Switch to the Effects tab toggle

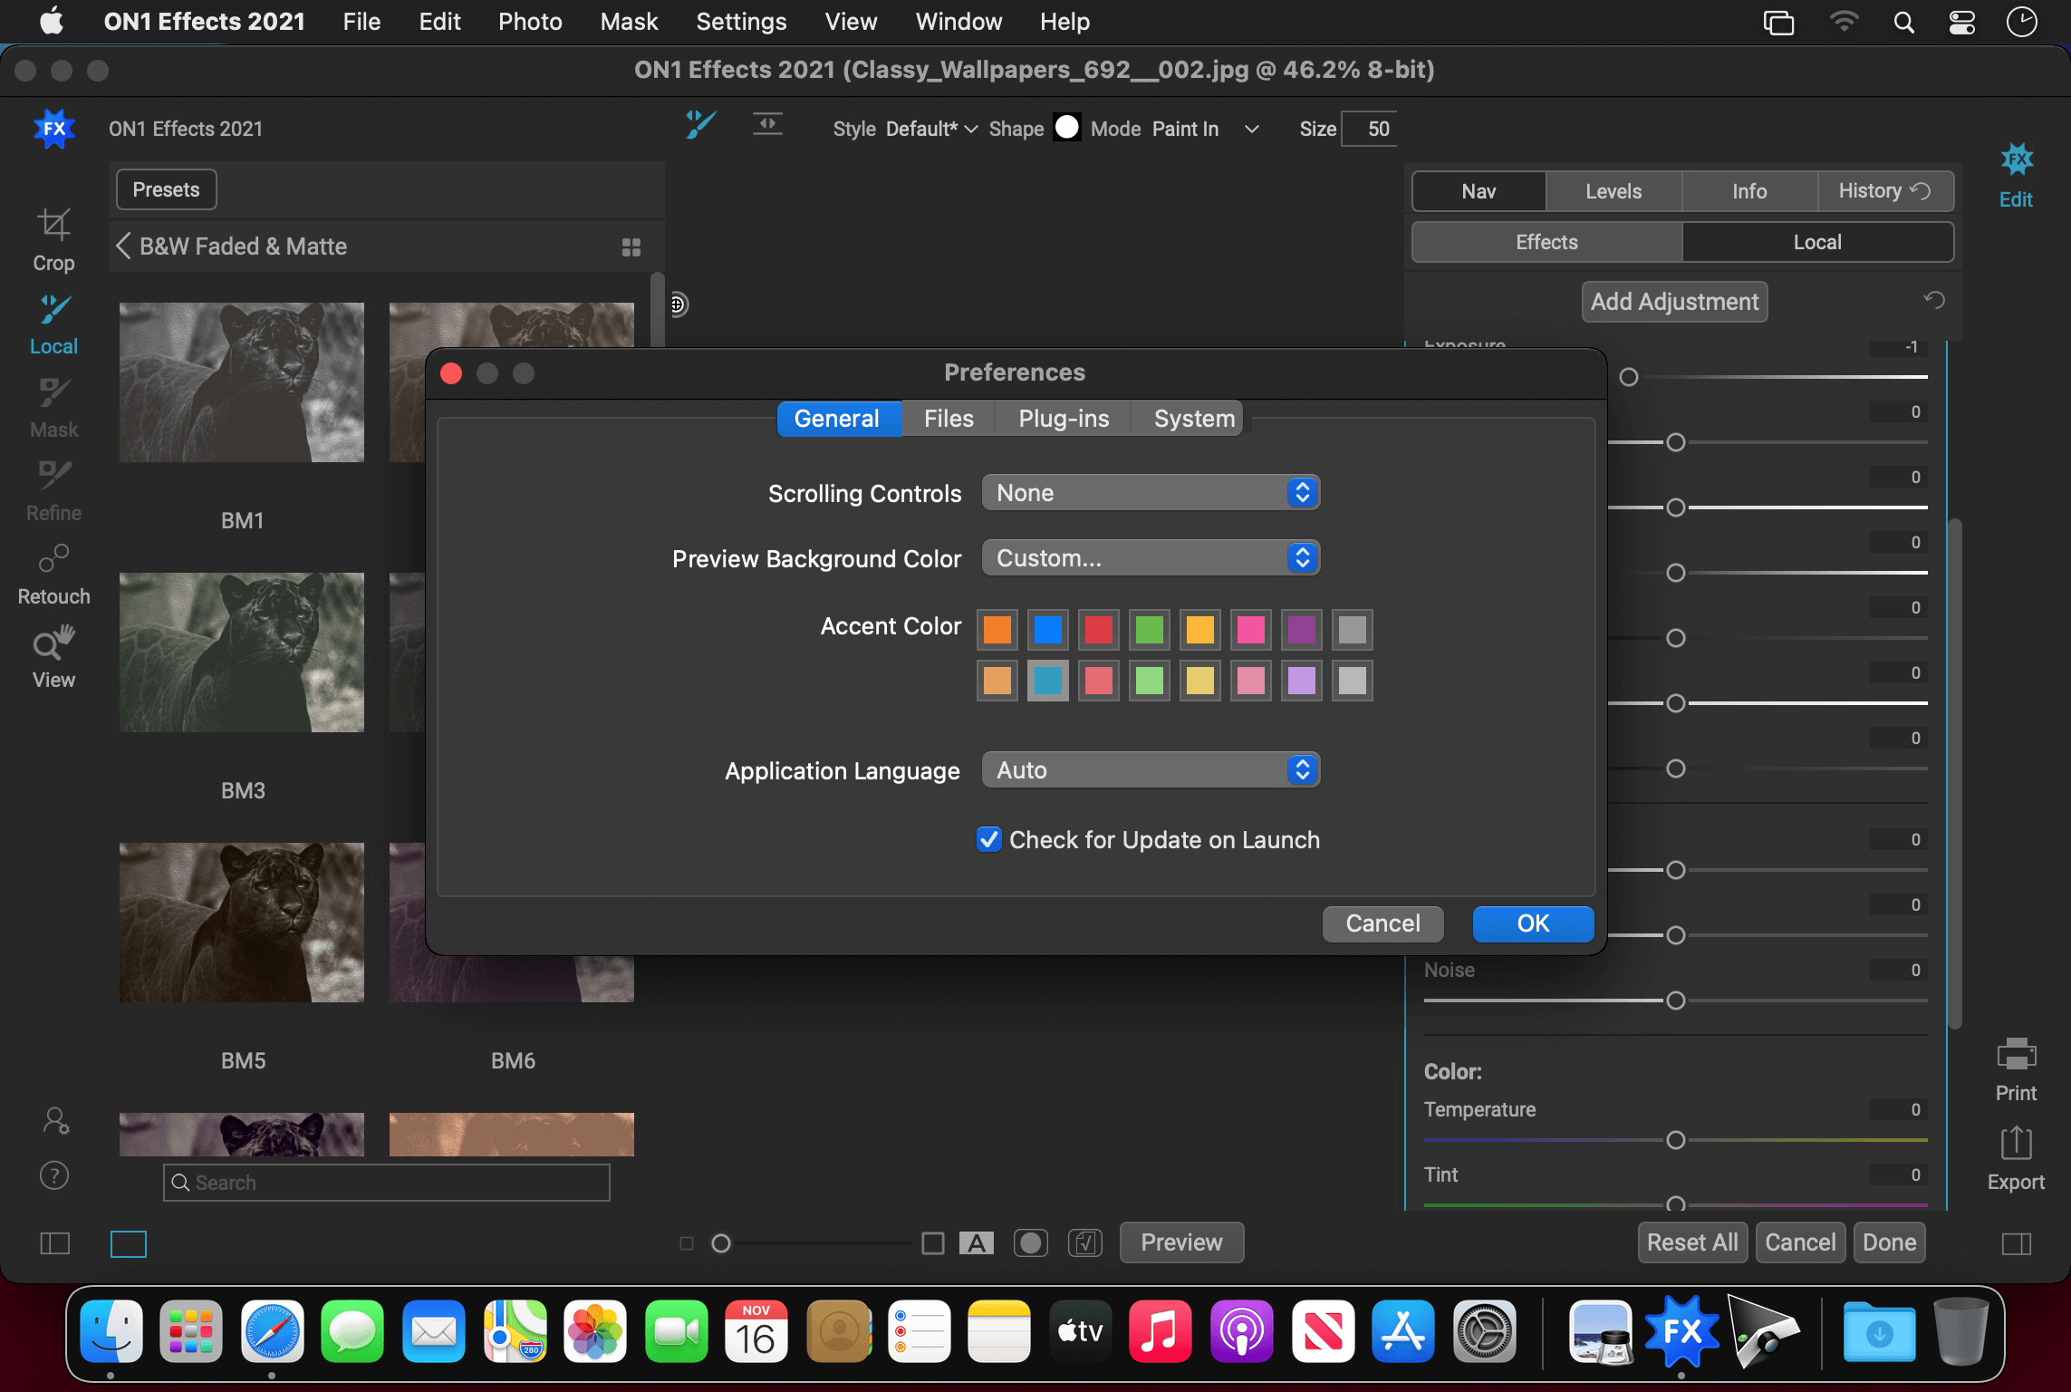click(1546, 242)
